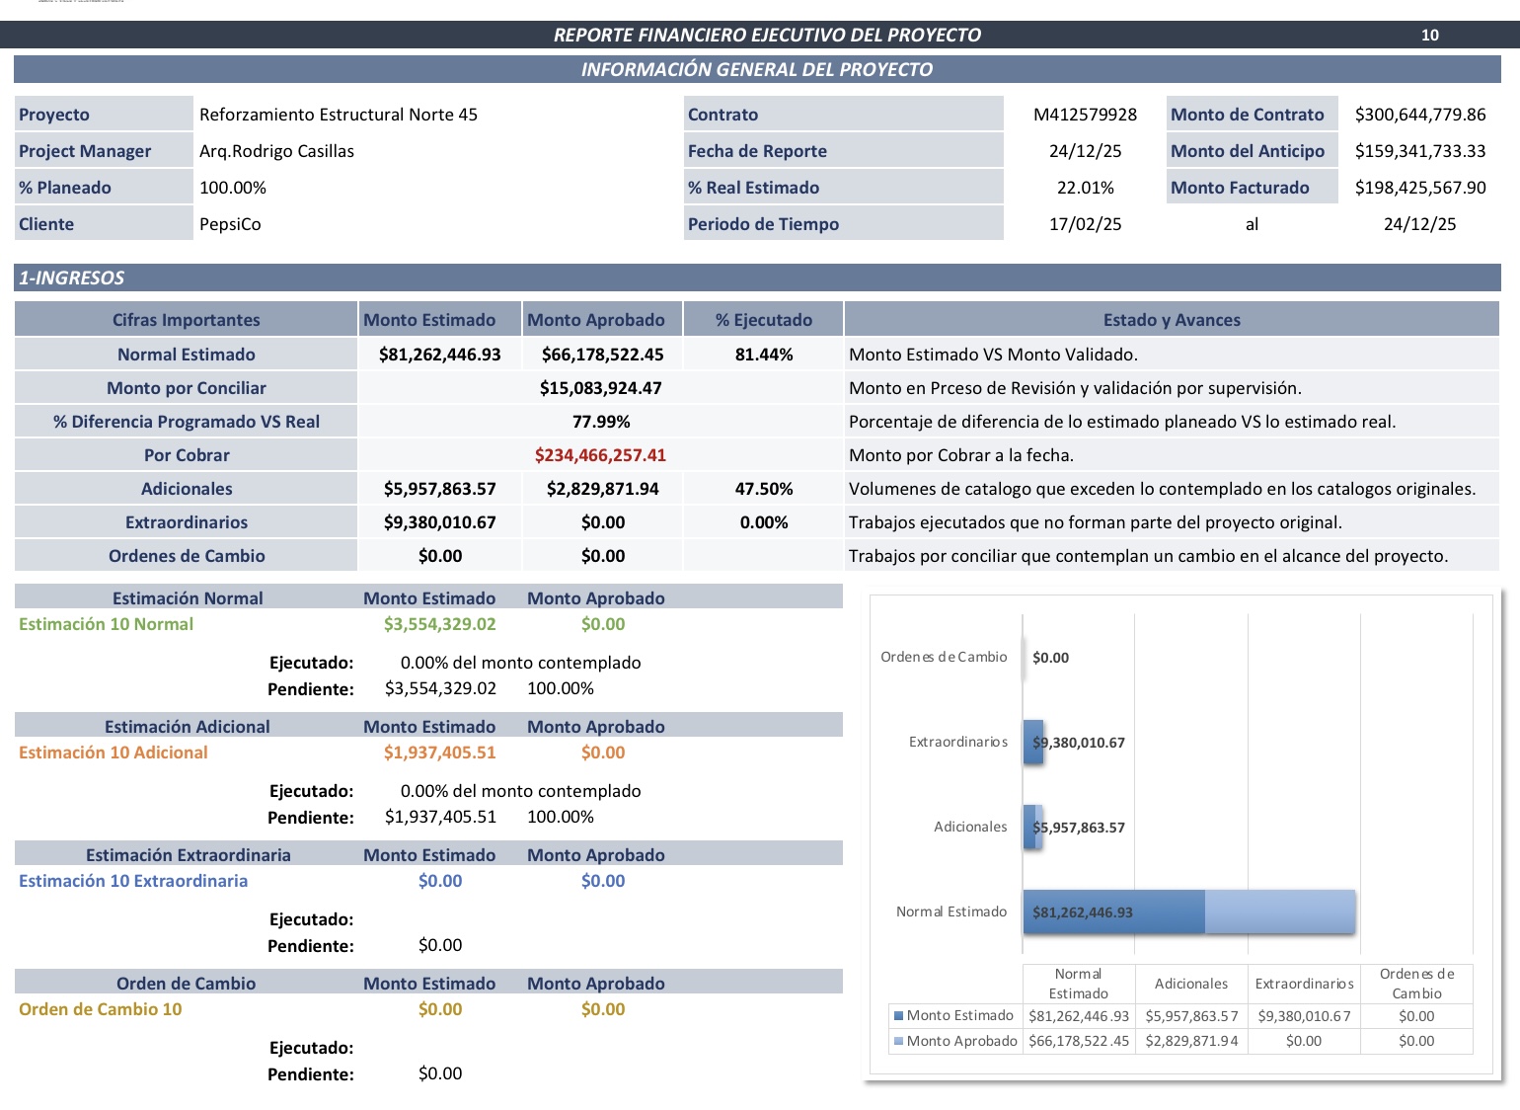Click the Fecha de Reporte date 24/12/25

pyautogui.click(x=1086, y=150)
